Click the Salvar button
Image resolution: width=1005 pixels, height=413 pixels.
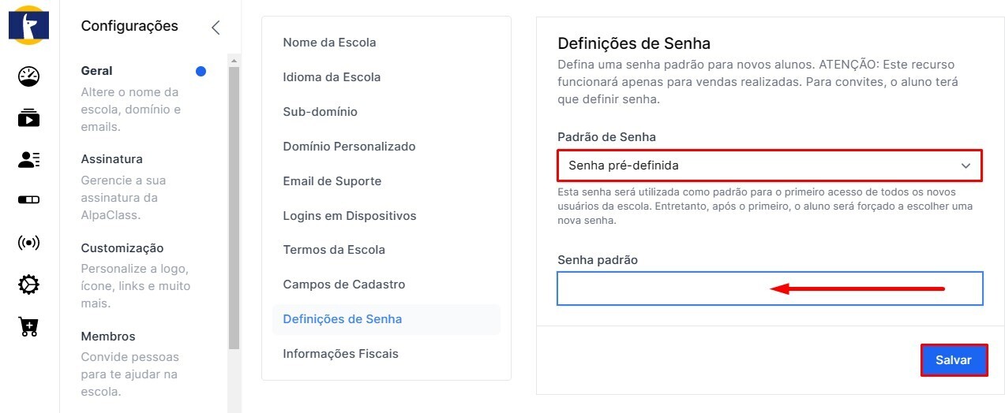pos(954,360)
